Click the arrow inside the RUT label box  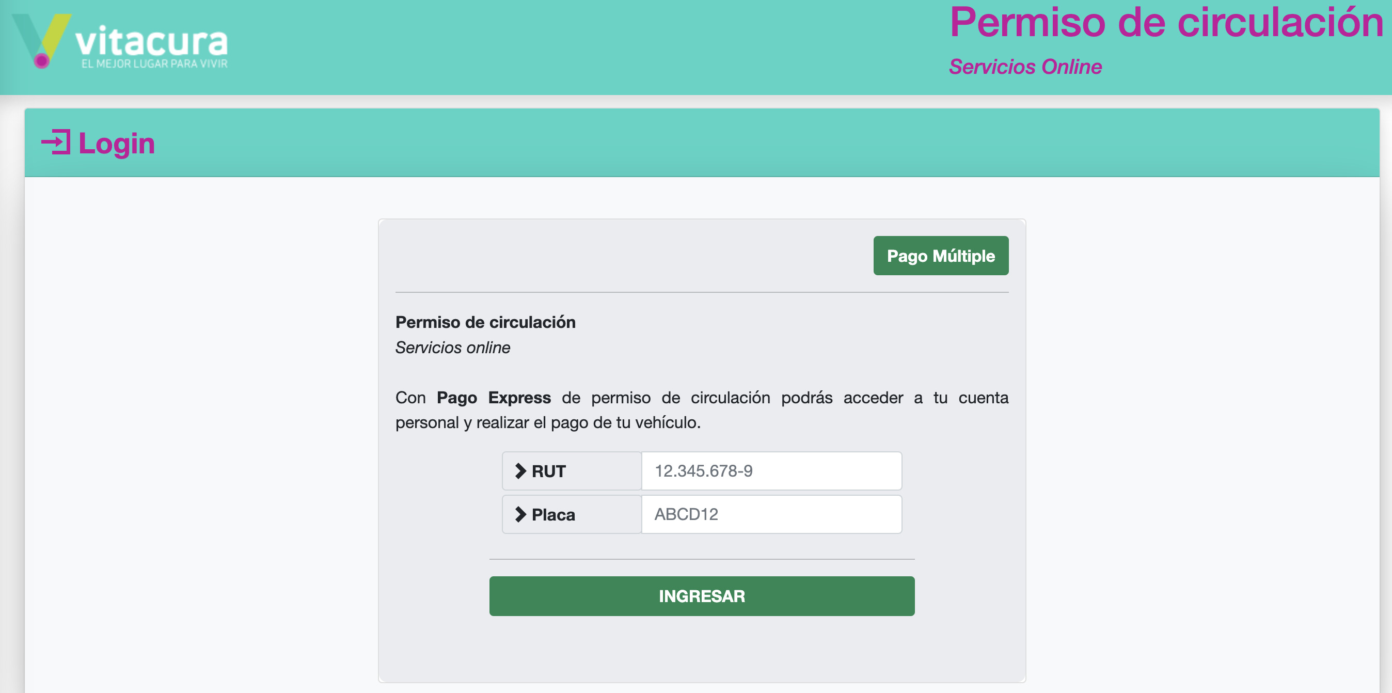coord(520,471)
